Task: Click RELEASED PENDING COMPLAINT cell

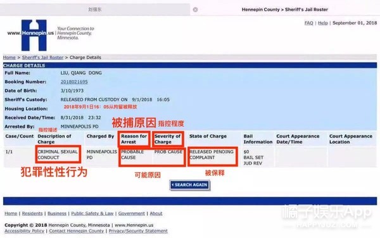Action: point(212,154)
